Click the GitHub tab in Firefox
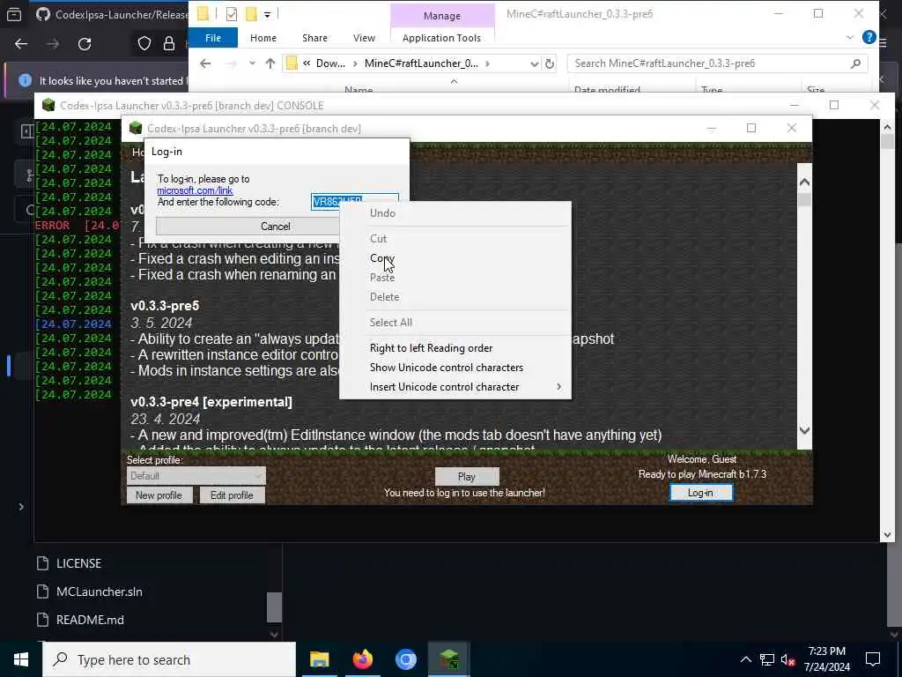The height and width of the screenshot is (677, 902). click(112, 14)
